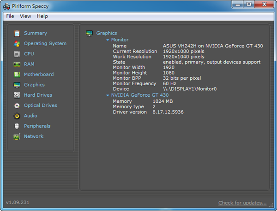Click the Check for updates link
The image size is (277, 211).
click(242, 203)
